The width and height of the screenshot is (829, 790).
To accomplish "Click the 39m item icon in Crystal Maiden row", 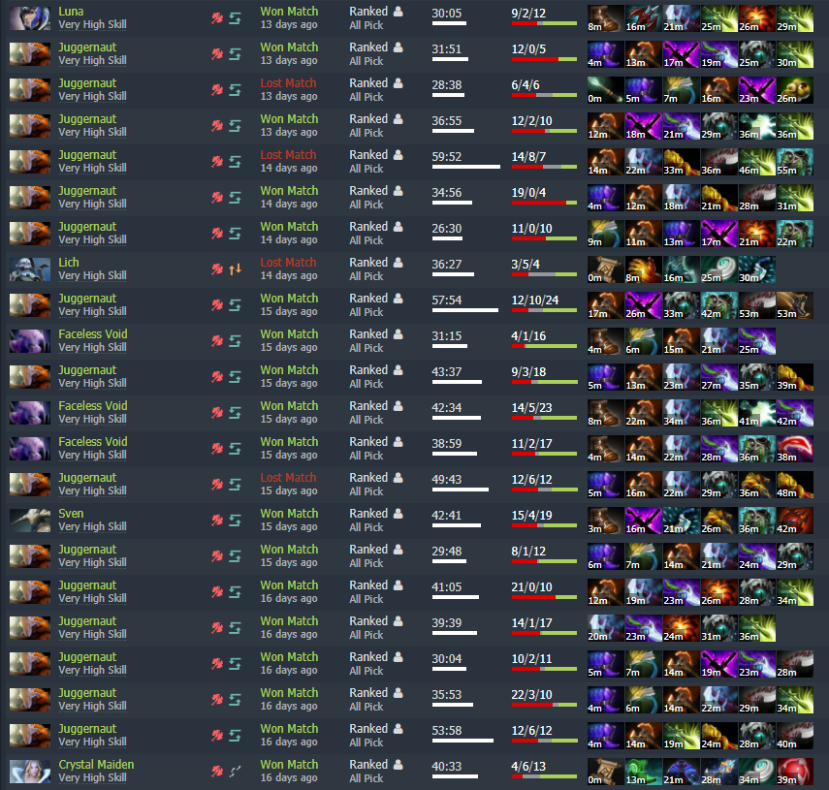I will point(794,772).
